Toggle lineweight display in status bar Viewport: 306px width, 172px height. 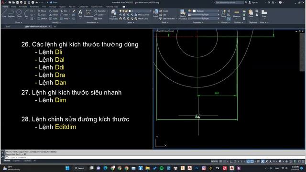pos(258,161)
